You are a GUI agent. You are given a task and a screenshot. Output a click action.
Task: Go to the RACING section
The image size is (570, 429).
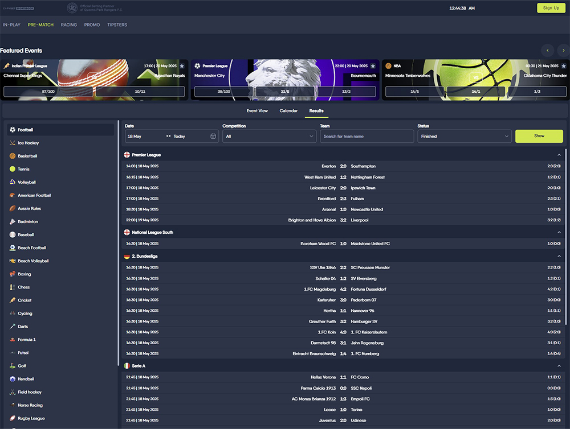pyautogui.click(x=69, y=24)
